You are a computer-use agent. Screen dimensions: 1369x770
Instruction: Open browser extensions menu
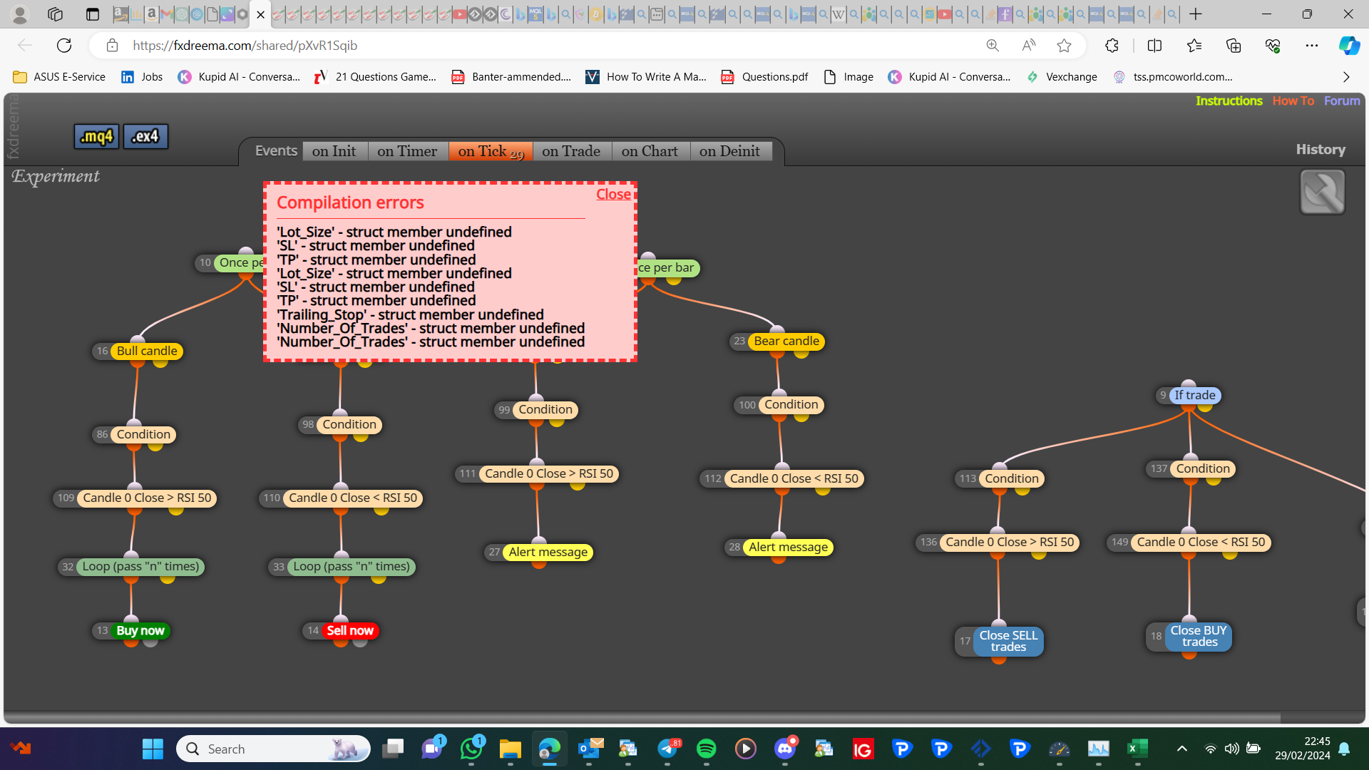[1112, 46]
